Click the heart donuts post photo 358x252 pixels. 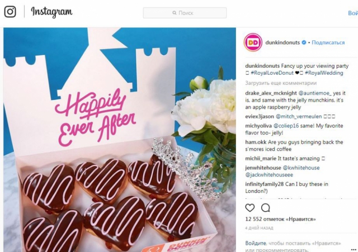(x=120, y=140)
